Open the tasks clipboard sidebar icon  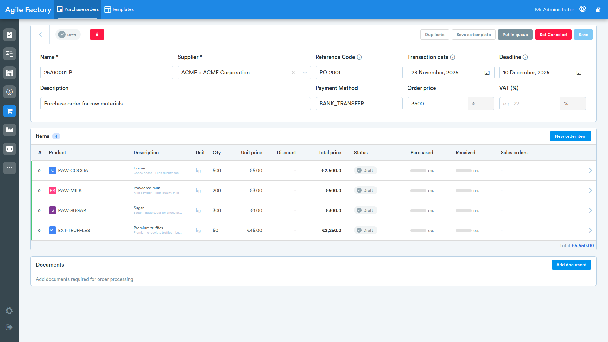click(x=9, y=35)
